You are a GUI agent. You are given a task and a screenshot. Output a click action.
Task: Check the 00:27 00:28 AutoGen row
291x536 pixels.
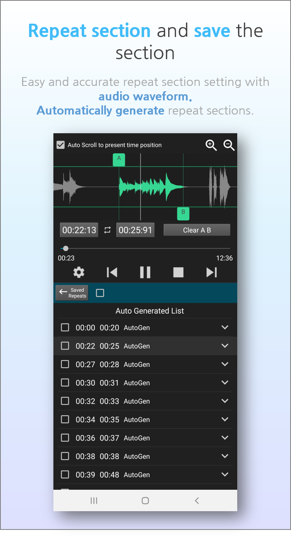(x=65, y=364)
